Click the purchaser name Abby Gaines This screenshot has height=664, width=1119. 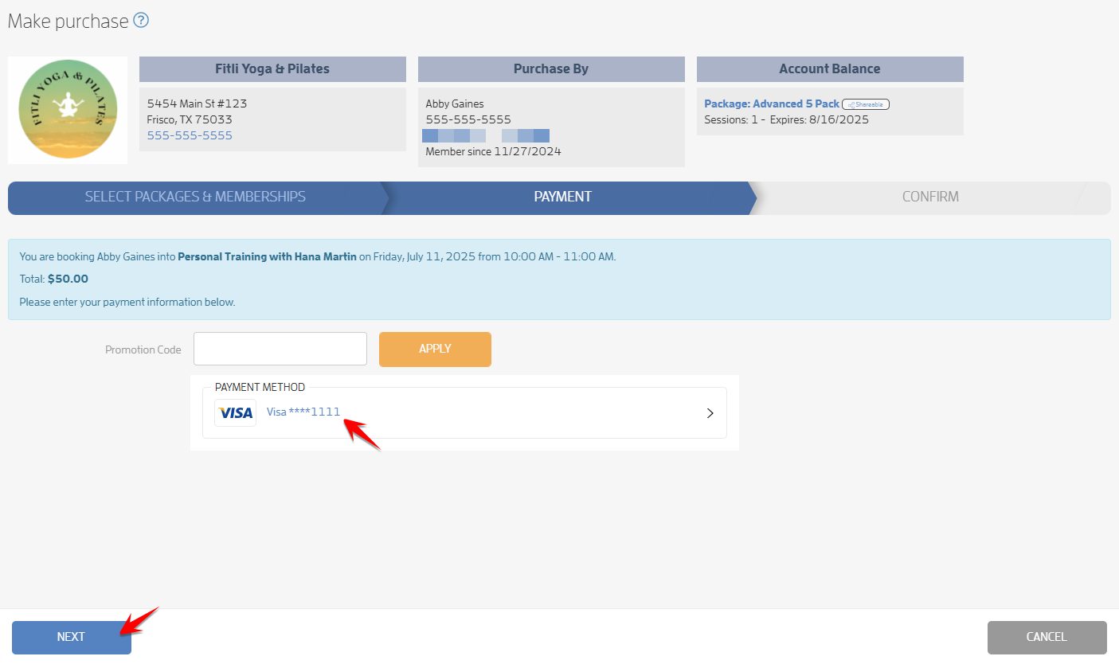click(455, 104)
